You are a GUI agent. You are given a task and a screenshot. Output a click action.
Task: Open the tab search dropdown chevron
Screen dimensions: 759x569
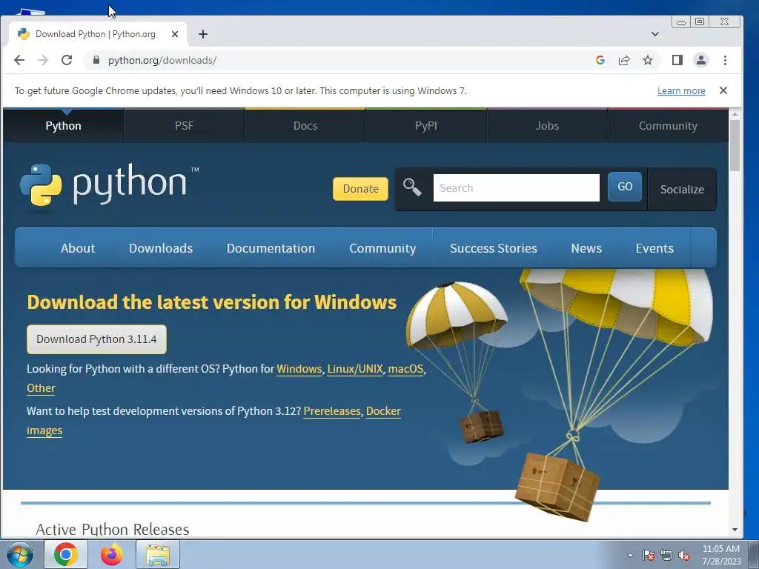click(655, 34)
